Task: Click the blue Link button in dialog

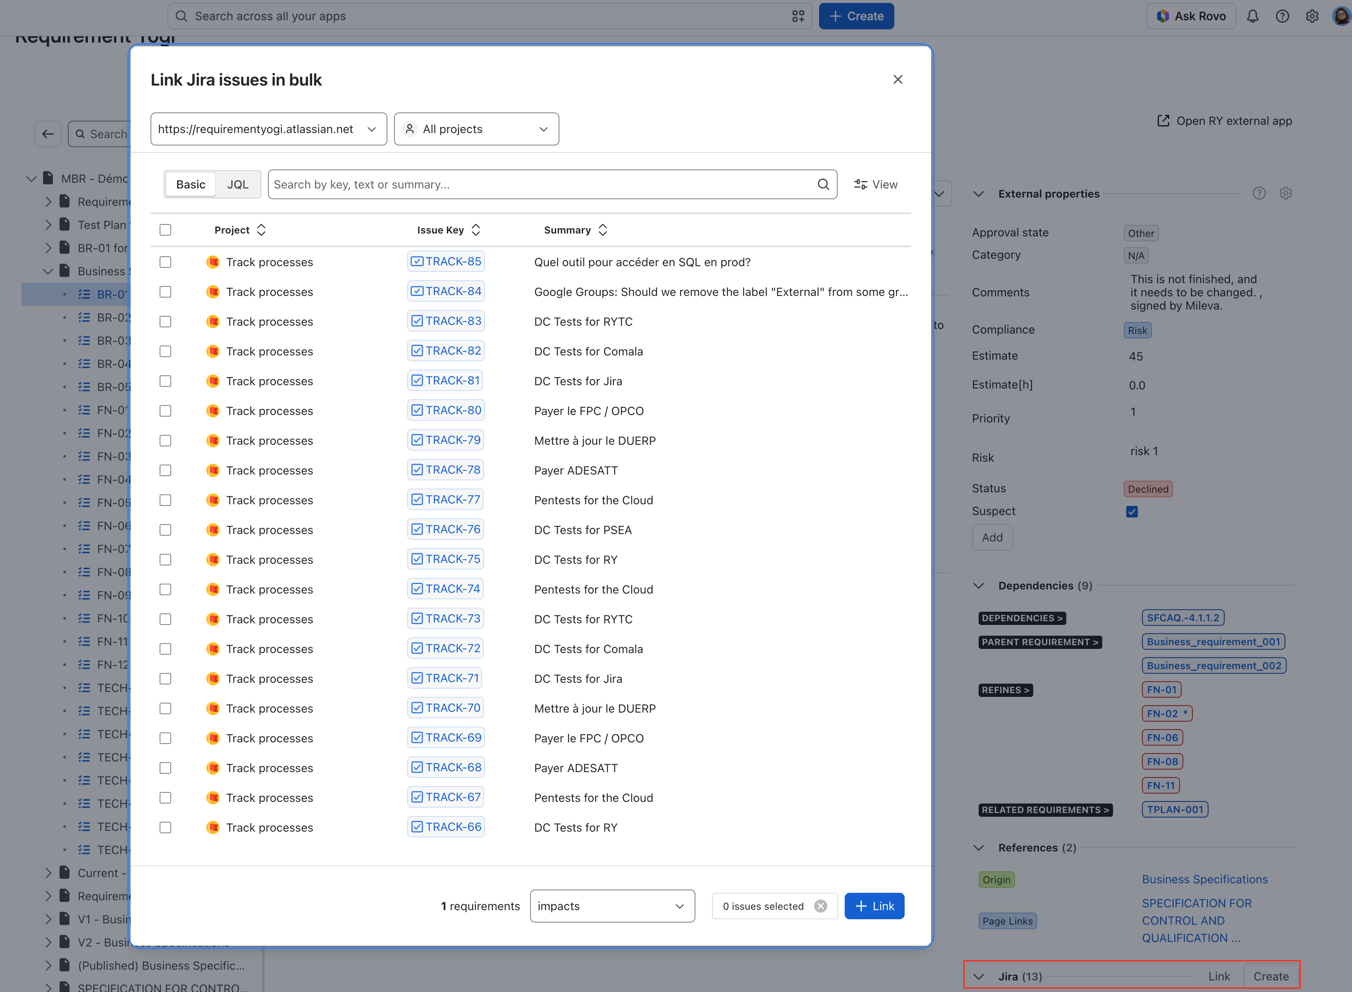Action: (874, 906)
